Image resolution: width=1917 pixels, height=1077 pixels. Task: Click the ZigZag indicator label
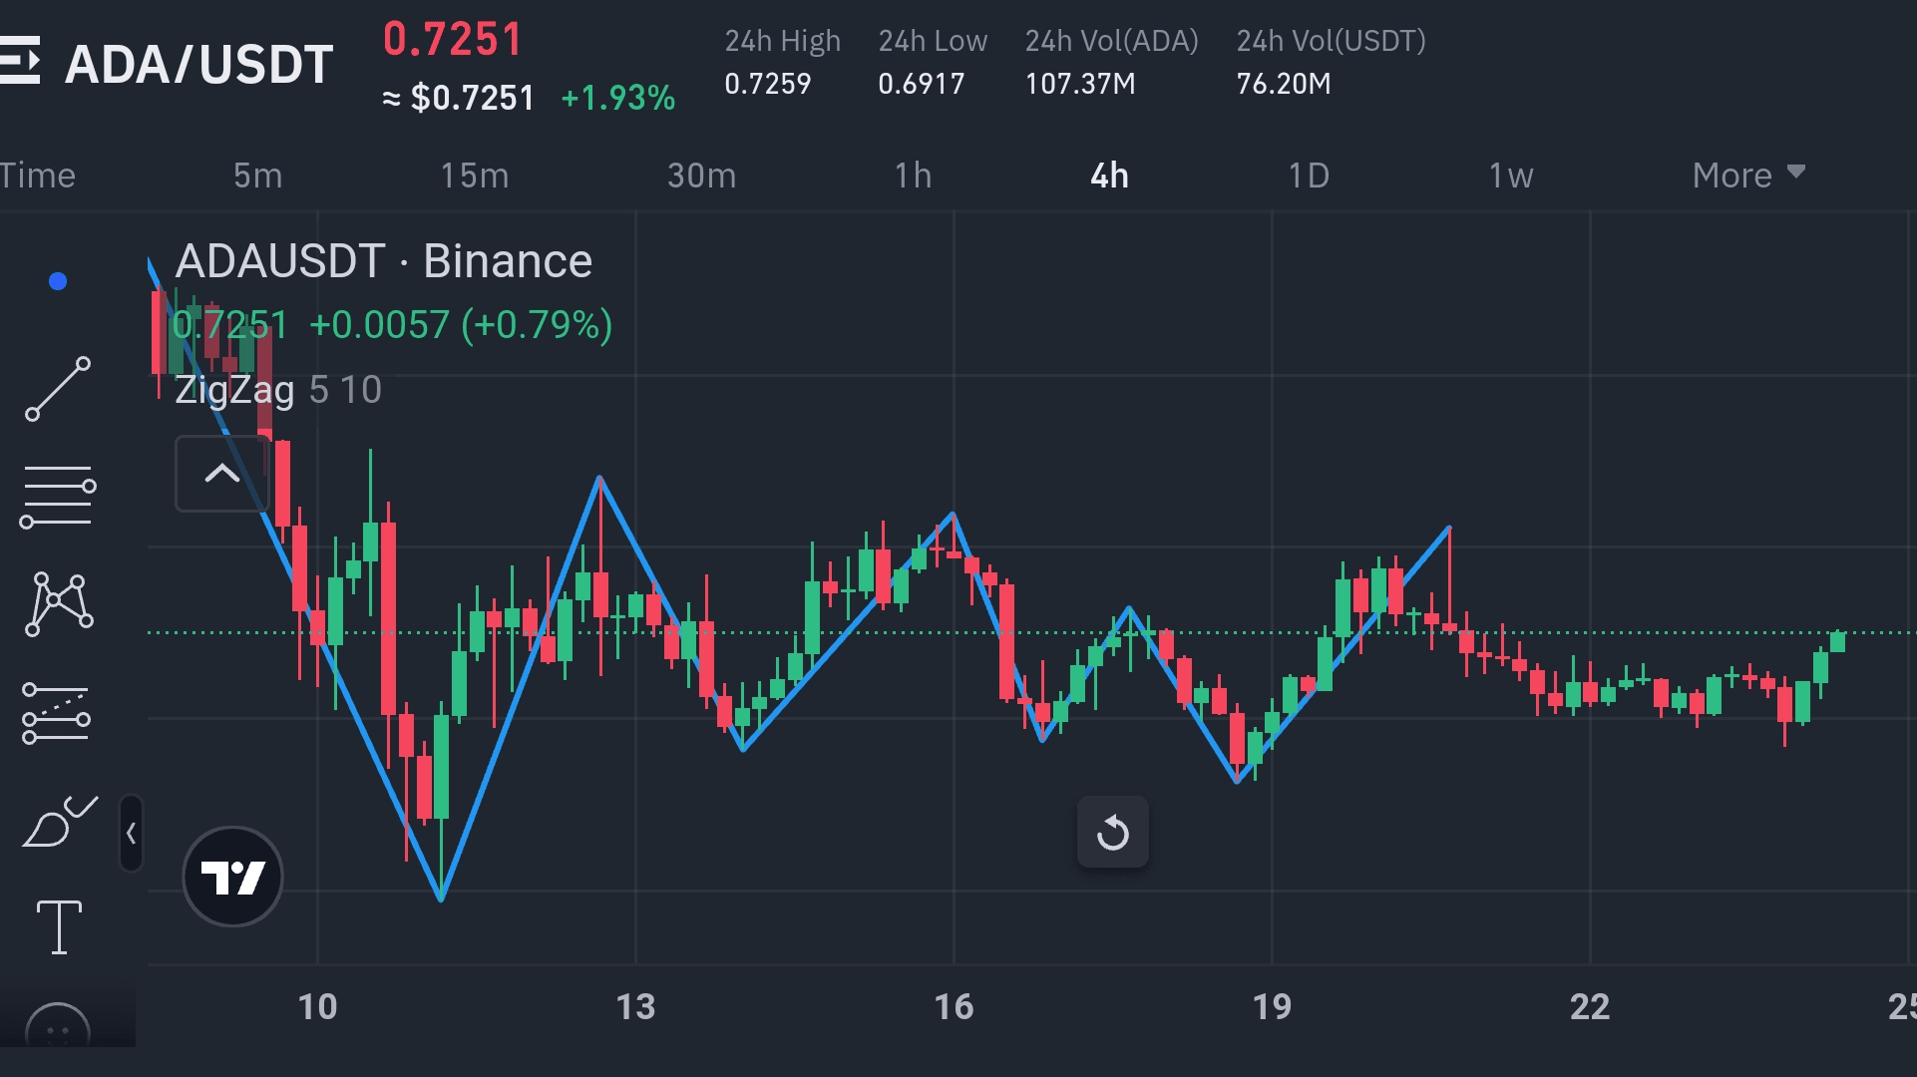(236, 390)
